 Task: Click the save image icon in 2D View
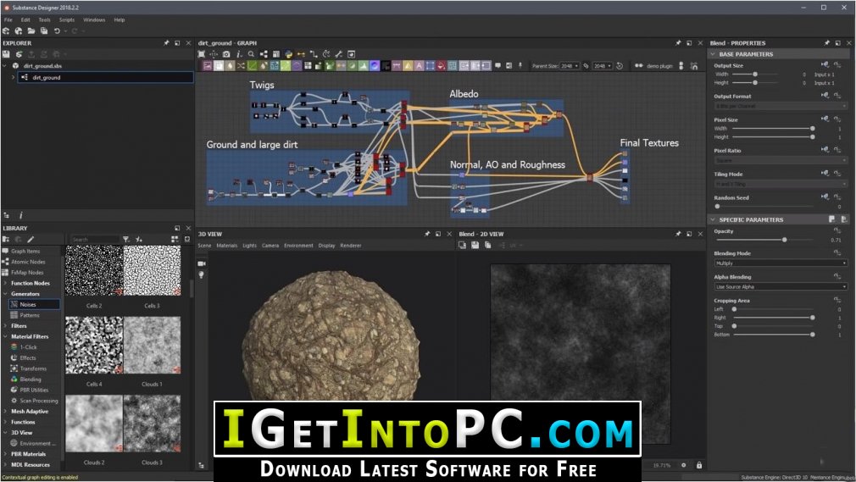475,246
